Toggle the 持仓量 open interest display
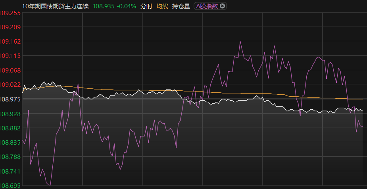 [181, 6]
